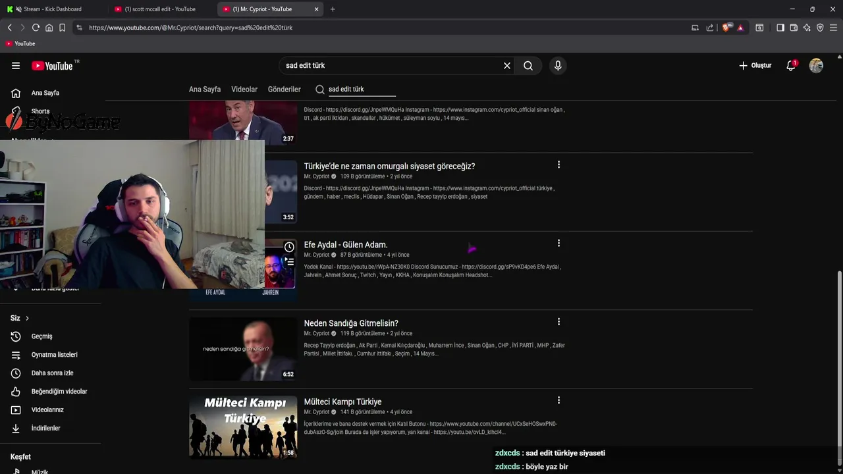Open Brave Shields lion icon
Screen dimensions: 843x474
(x=726, y=28)
